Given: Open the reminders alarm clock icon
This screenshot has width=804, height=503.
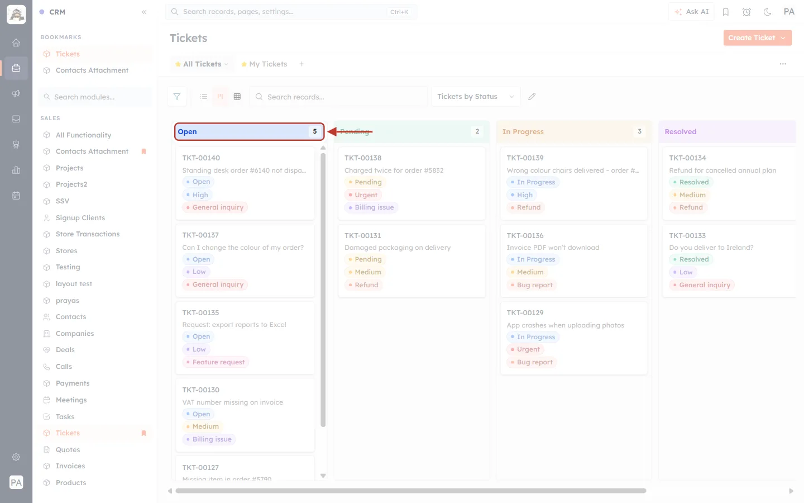Looking at the screenshot, I should coord(746,12).
